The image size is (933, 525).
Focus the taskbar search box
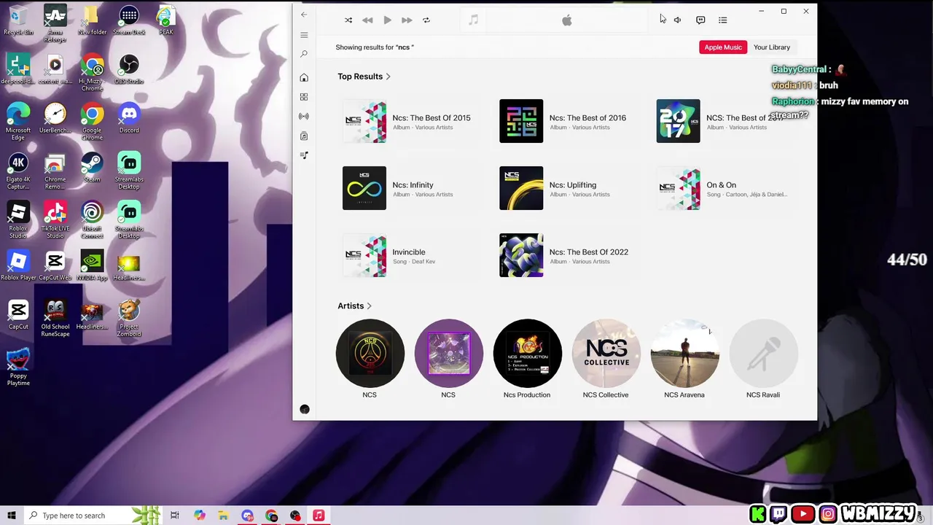(x=92, y=516)
